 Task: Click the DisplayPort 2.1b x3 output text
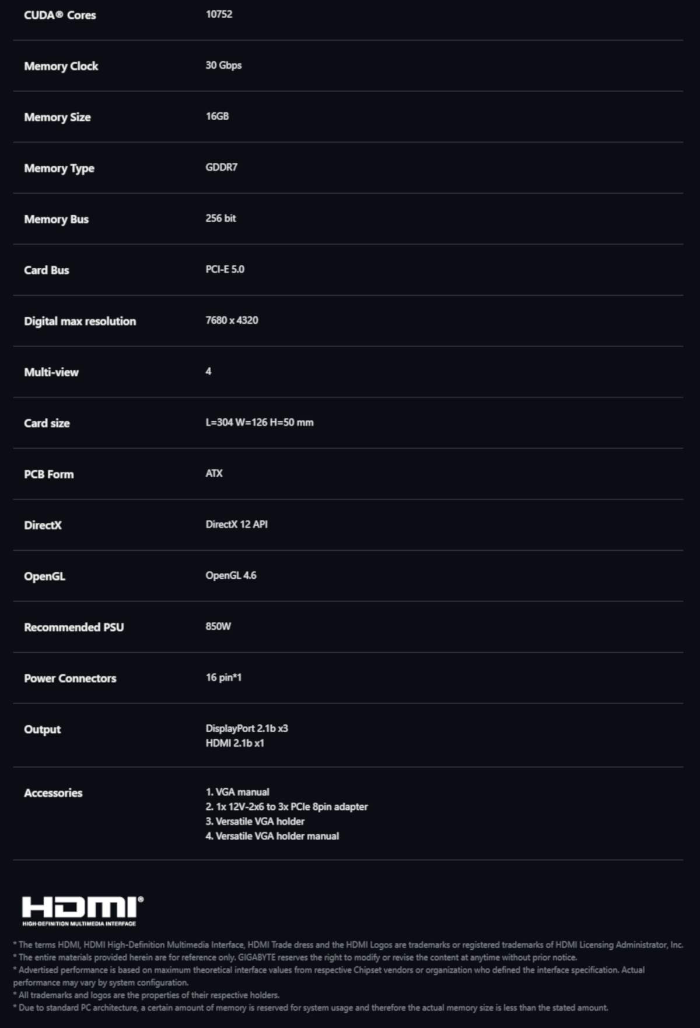coord(247,729)
